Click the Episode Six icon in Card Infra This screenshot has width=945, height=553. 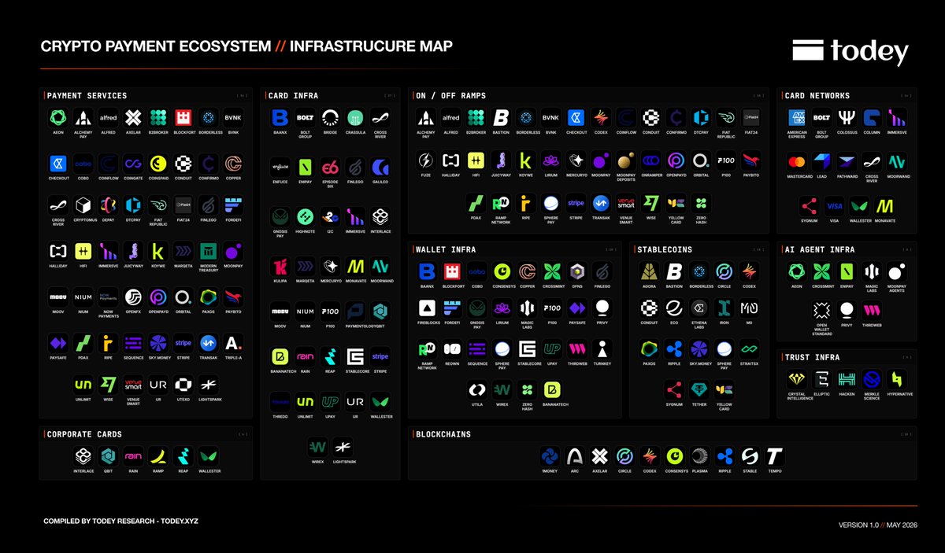330,167
